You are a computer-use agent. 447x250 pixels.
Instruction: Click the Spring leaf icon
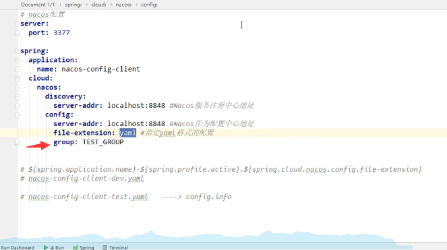(76, 247)
